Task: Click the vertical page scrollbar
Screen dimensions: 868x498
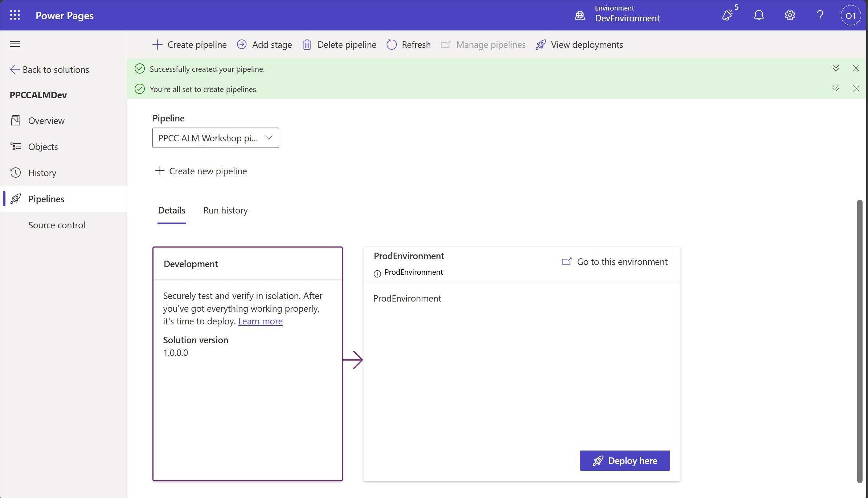Action: click(x=859, y=341)
